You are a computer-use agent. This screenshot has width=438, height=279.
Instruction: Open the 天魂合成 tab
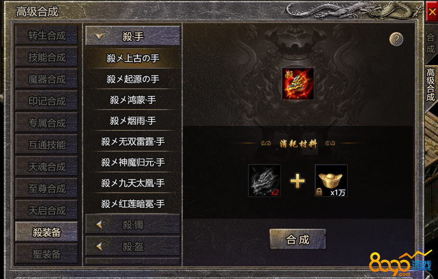47,166
